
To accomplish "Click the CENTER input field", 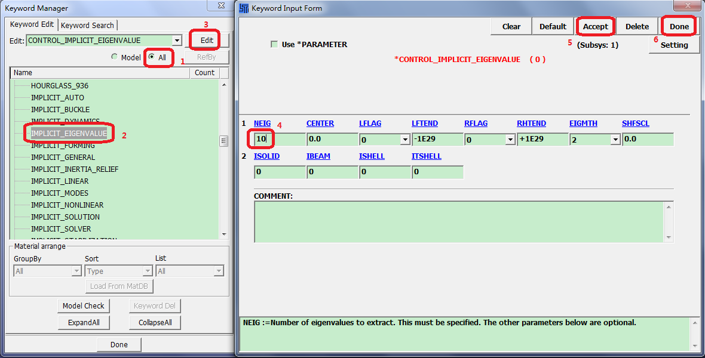I will pyautogui.click(x=332, y=139).
